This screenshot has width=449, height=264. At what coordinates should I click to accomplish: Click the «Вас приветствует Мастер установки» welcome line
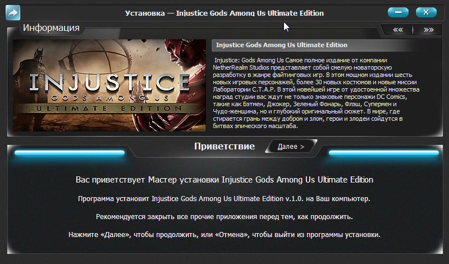(x=224, y=180)
